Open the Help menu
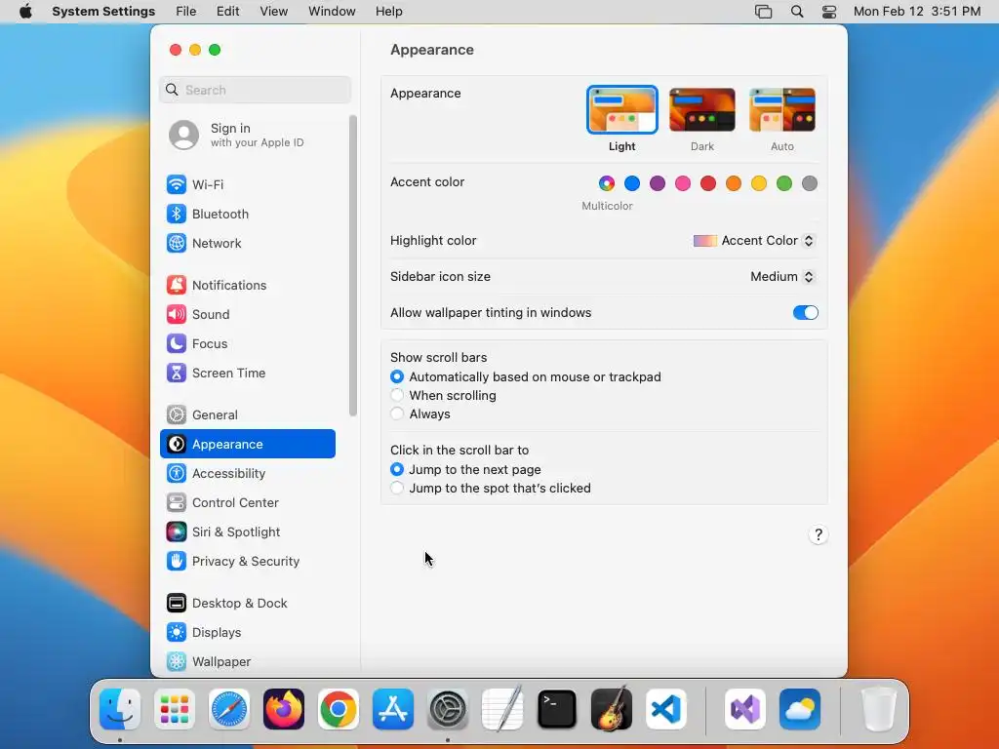999x749 pixels. (388, 12)
